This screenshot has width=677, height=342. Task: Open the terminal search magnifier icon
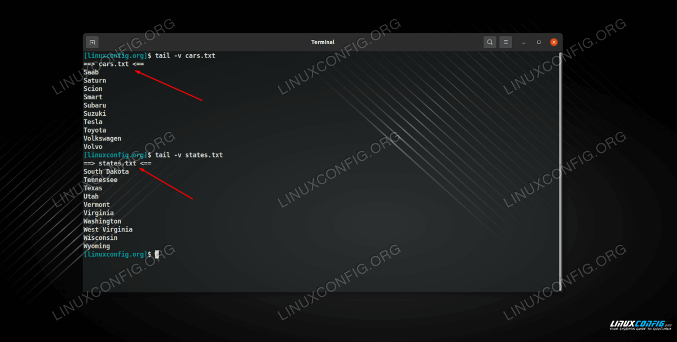(x=489, y=42)
